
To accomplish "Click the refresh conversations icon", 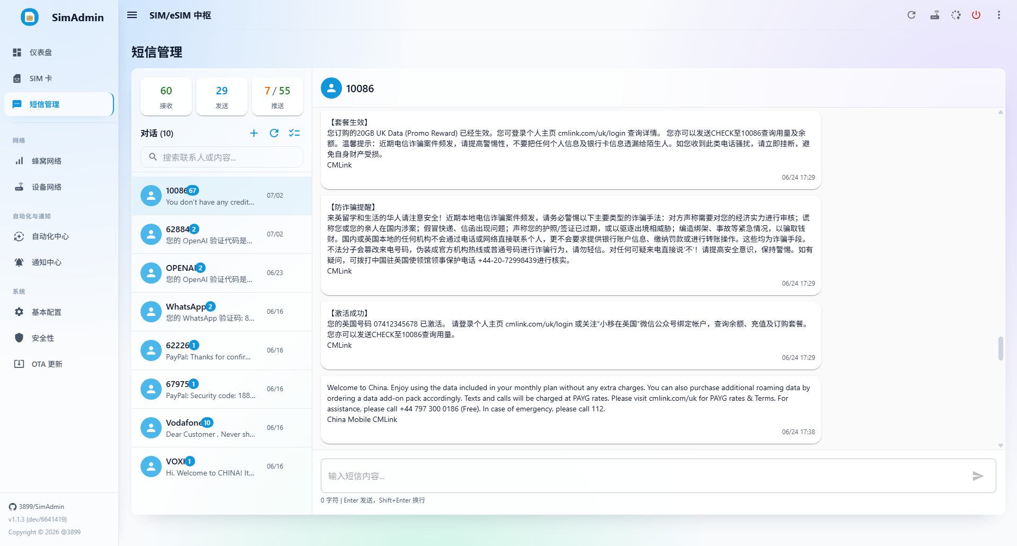I will pyautogui.click(x=274, y=133).
